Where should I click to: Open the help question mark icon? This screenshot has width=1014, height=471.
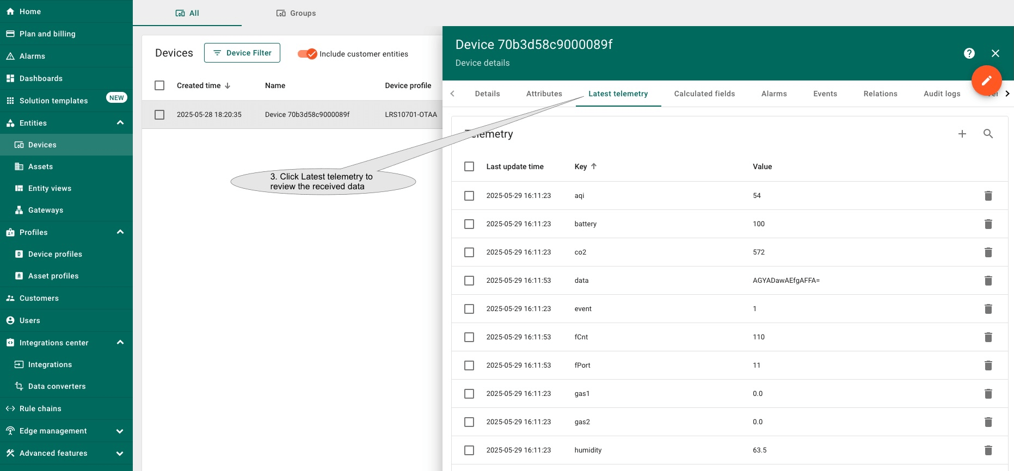point(969,53)
